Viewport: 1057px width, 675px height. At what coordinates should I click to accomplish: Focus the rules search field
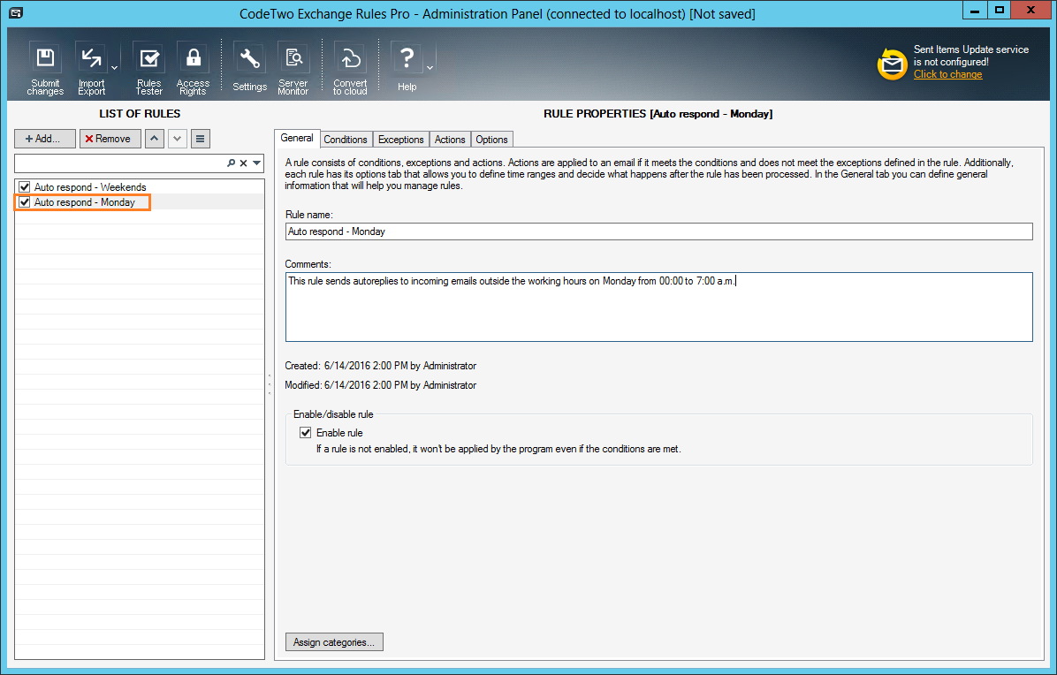(x=120, y=163)
